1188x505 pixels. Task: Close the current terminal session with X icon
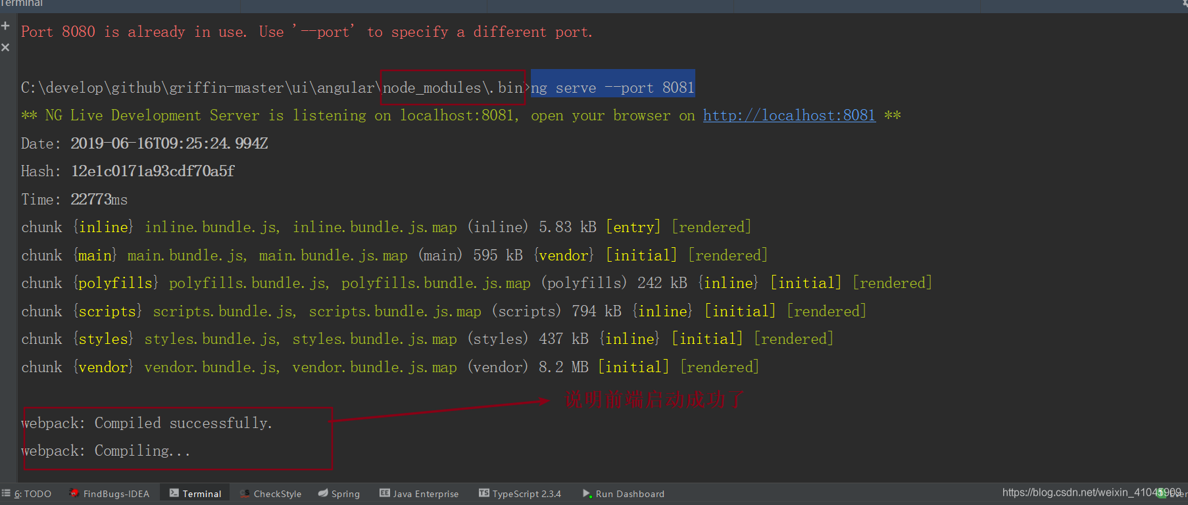pos(5,47)
